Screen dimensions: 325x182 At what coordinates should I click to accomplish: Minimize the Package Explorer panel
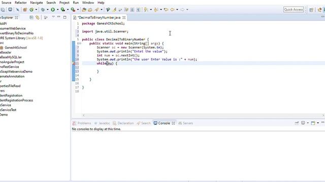(59, 17)
